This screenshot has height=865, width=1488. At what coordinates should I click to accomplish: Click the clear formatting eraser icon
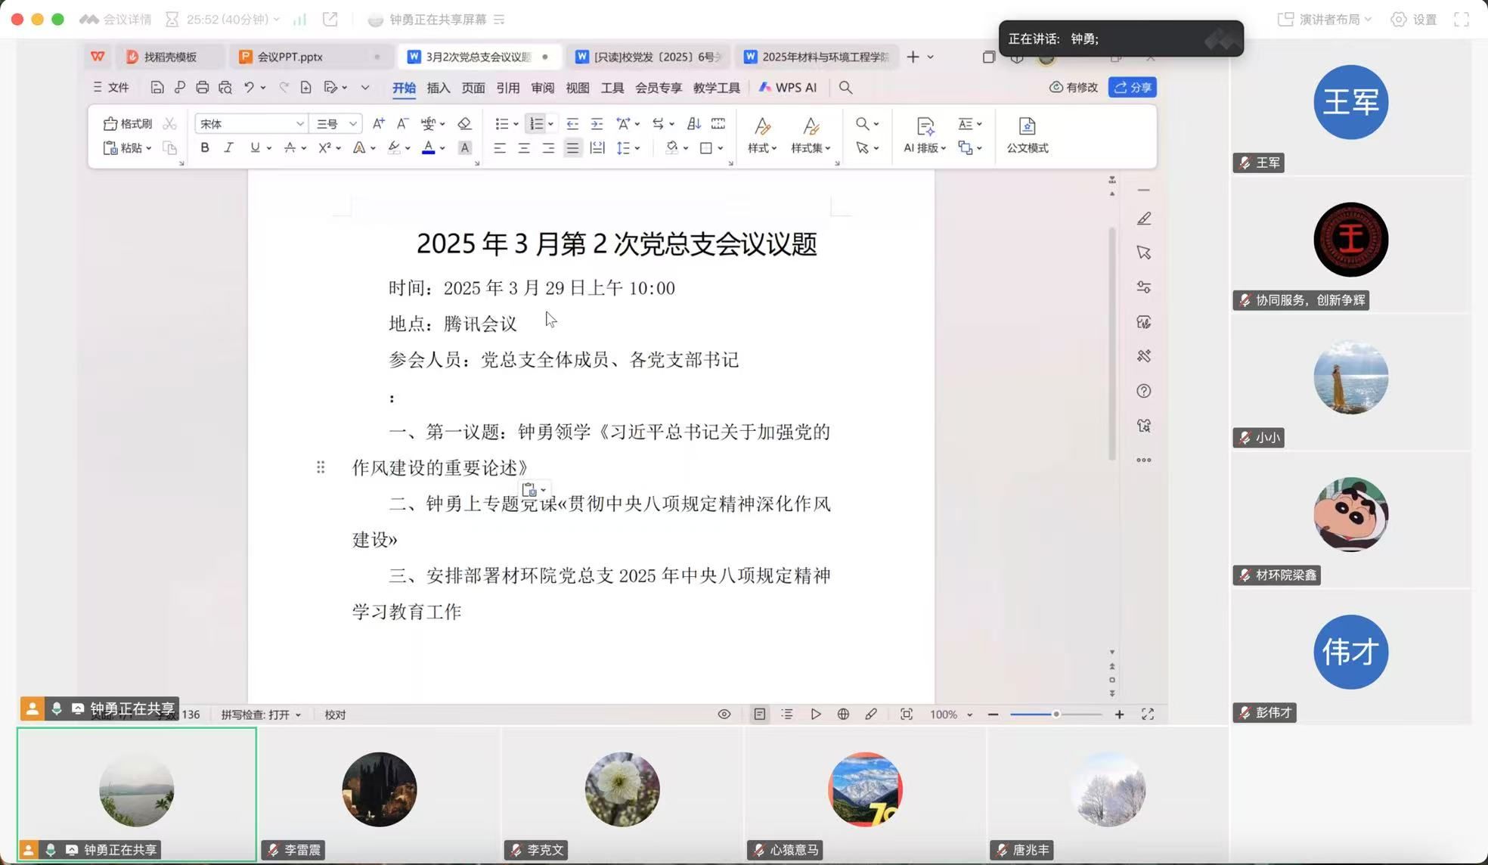464,123
